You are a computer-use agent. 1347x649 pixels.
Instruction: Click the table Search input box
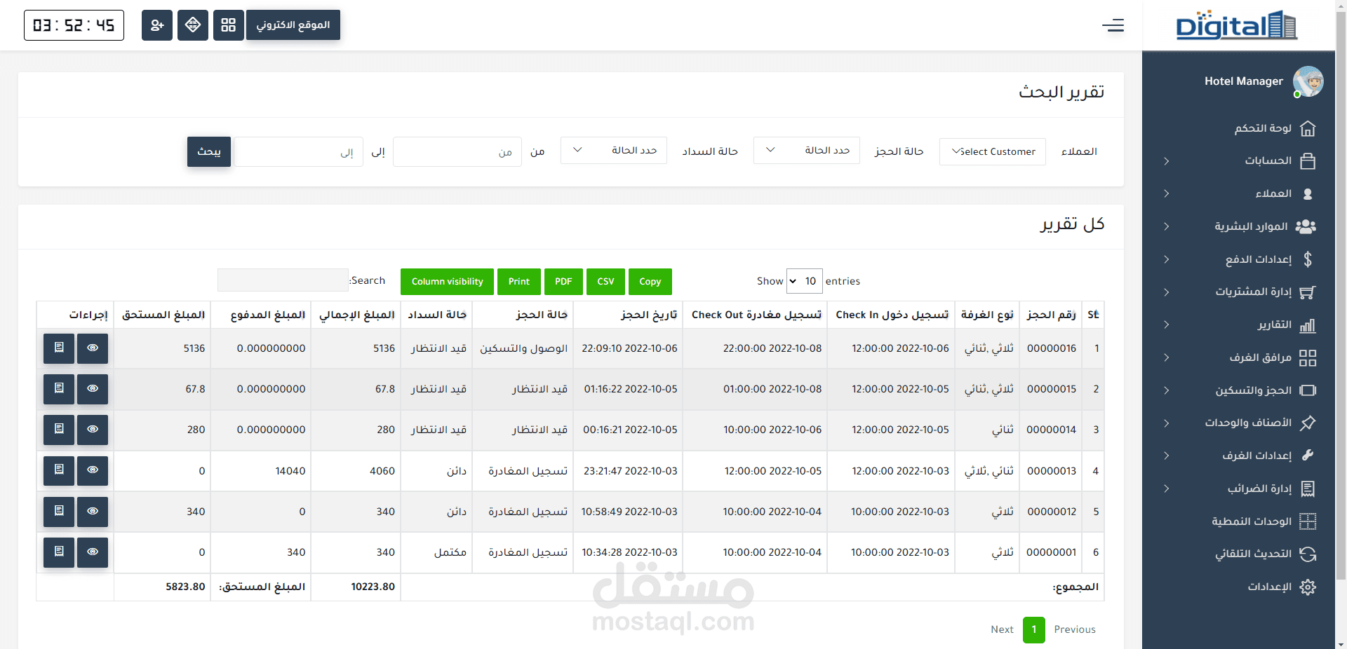283,280
